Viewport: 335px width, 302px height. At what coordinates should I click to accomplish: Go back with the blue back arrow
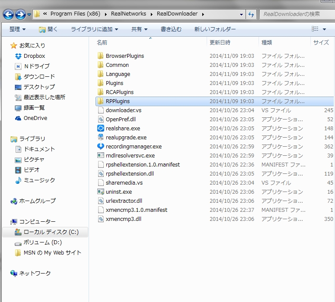(8, 15)
